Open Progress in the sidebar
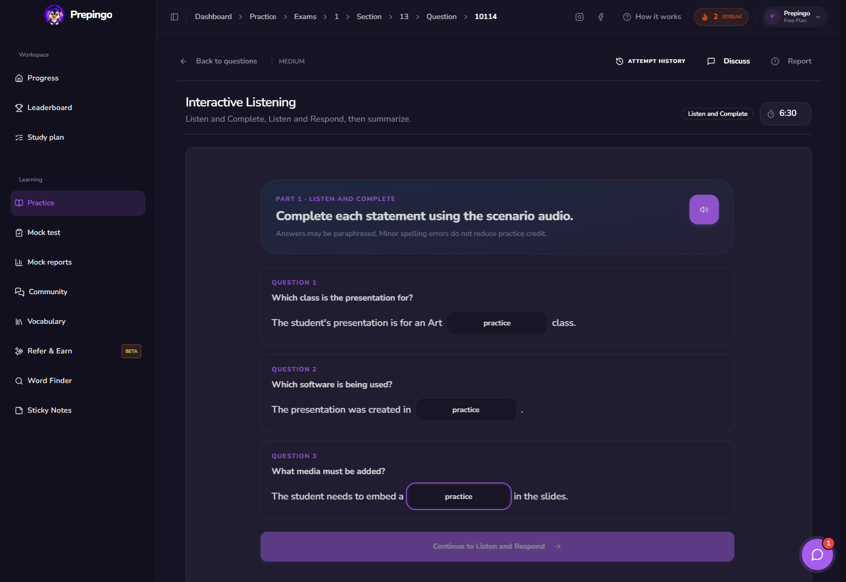This screenshot has height=582, width=846. pos(78,78)
